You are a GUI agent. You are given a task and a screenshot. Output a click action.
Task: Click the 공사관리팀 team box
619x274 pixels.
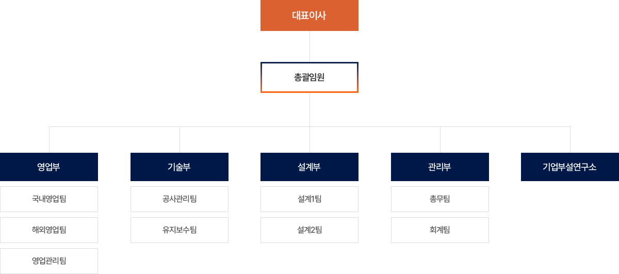click(180, 199)
